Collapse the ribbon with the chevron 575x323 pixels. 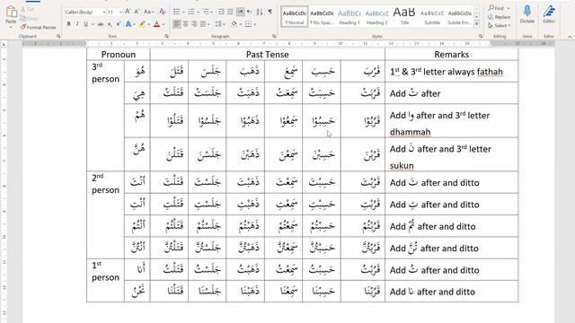pos(570,37)
